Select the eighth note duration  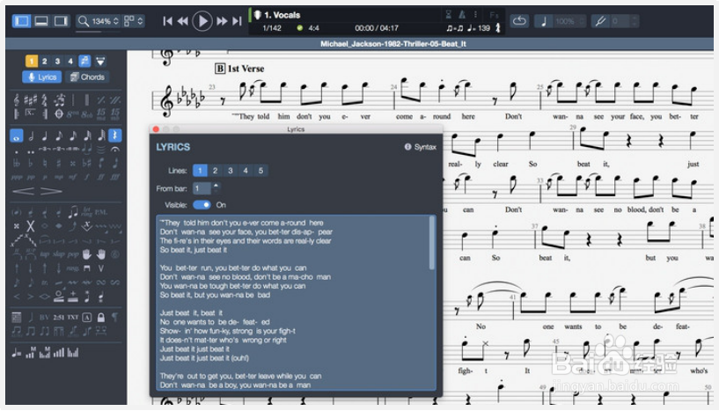(59, 136)
